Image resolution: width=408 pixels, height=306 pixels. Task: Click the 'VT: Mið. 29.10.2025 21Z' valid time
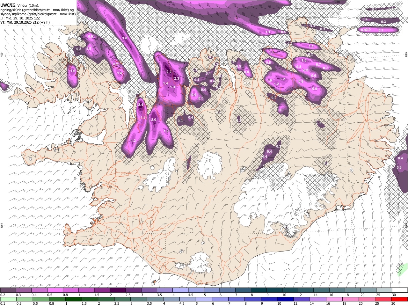19,22
